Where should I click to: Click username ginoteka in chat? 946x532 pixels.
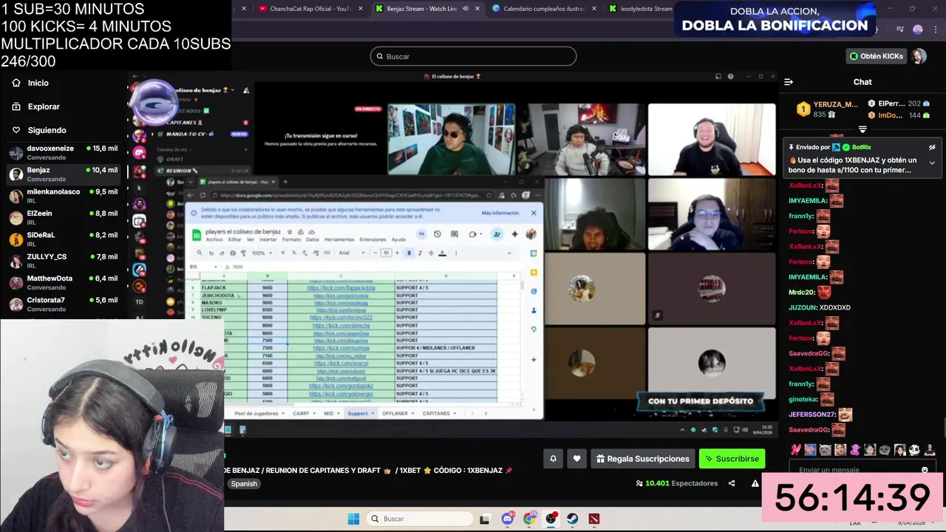coord(803,400)
